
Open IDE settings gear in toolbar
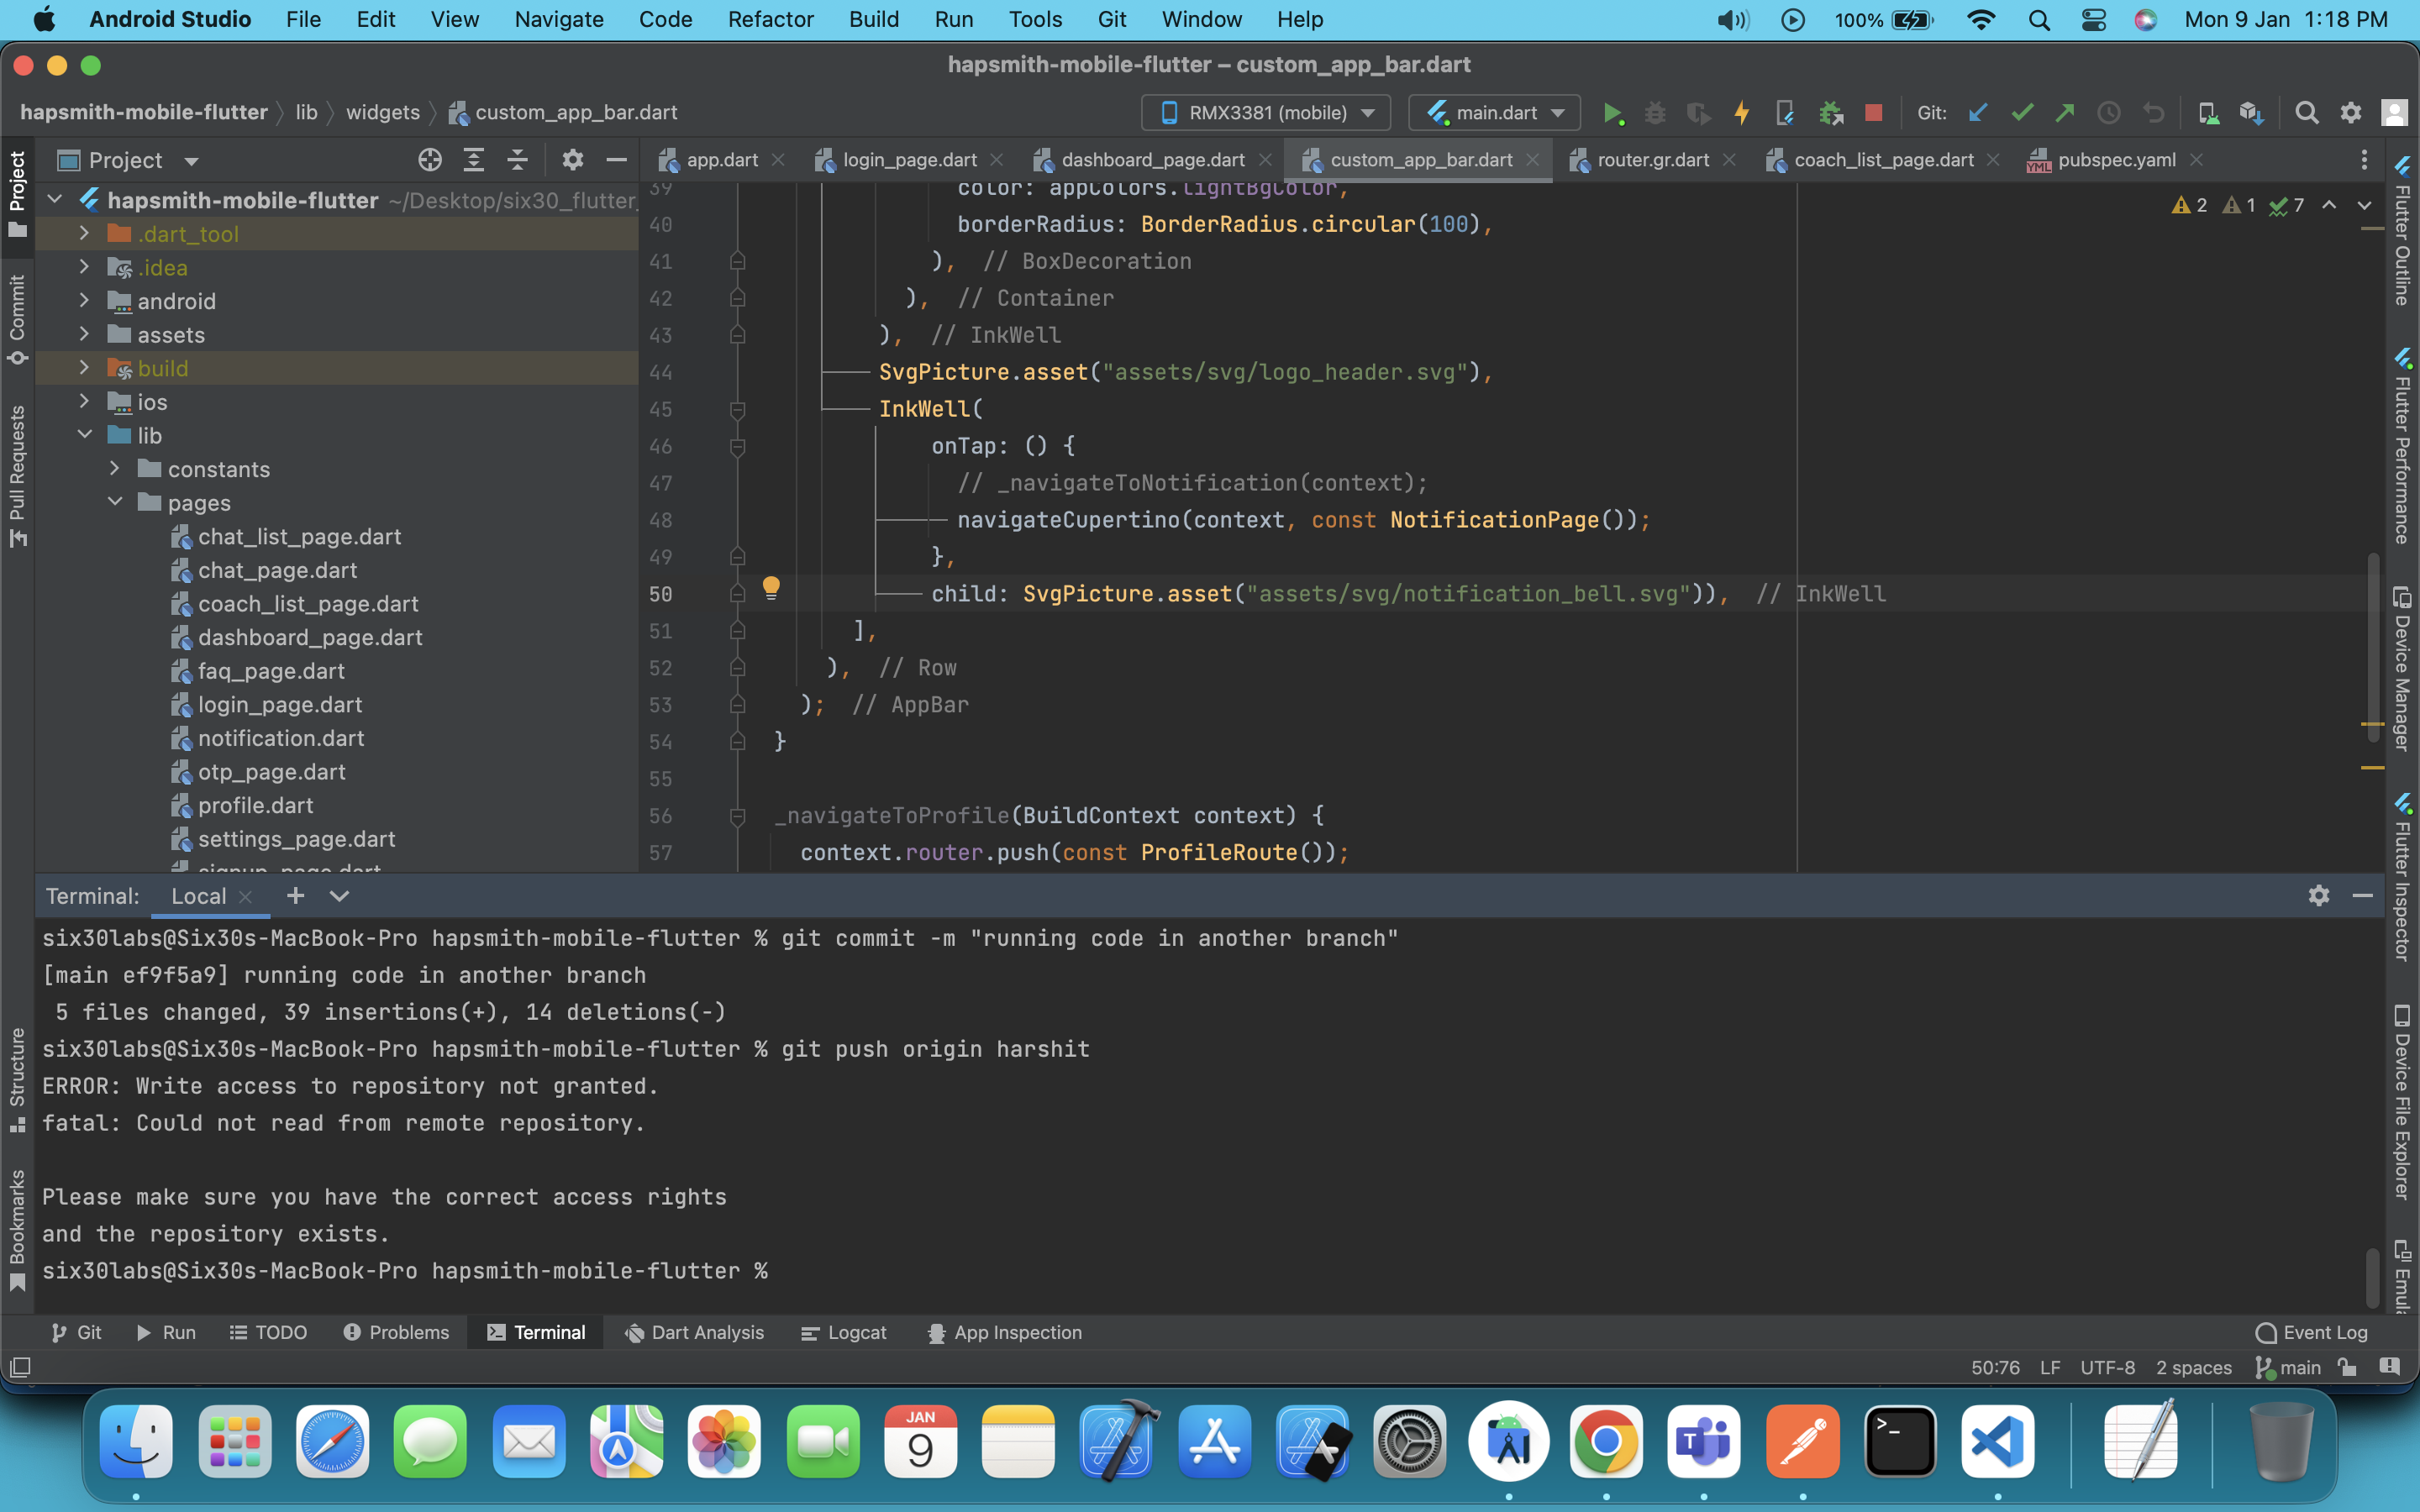click(x=2350, y=113)
